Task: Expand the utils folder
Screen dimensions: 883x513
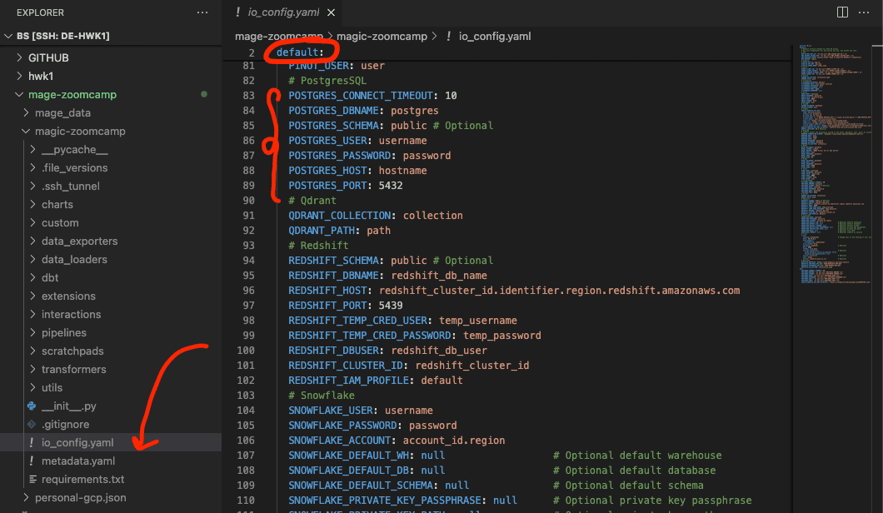Action: (32, 387)
